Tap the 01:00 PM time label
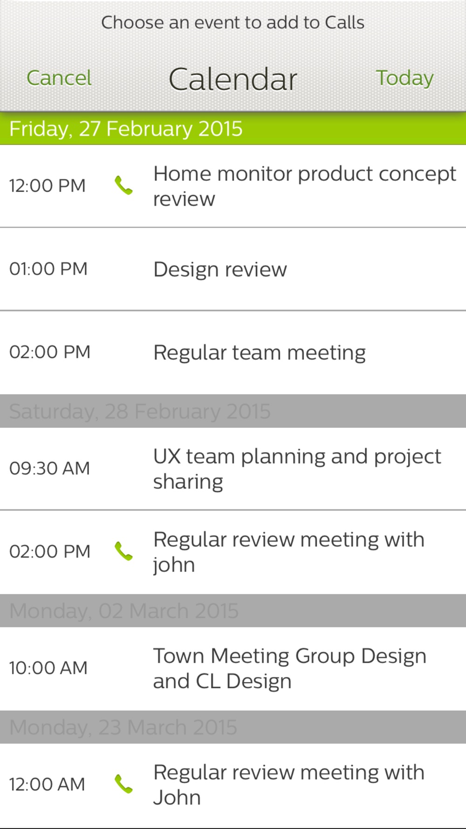The image size is (466, 829). [48, 269]
